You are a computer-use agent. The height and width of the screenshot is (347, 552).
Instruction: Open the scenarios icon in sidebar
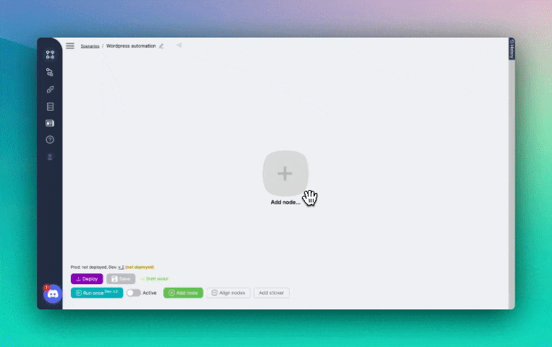(50, 55)
